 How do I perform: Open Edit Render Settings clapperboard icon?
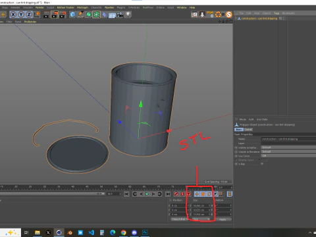[x=63, y=14]
